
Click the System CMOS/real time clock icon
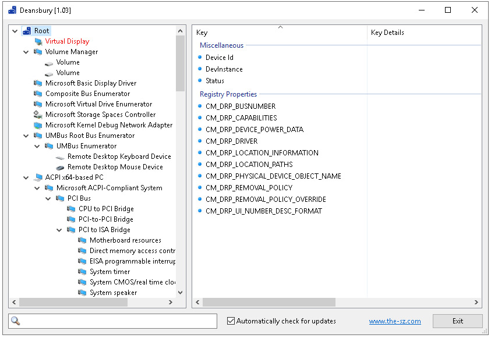point(82,282)
